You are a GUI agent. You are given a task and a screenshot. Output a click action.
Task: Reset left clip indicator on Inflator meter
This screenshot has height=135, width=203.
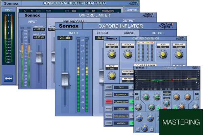78,38
